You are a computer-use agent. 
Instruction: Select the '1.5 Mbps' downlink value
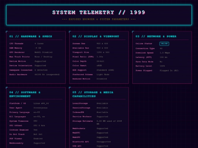pyautogui.click(x=165, y=53)
